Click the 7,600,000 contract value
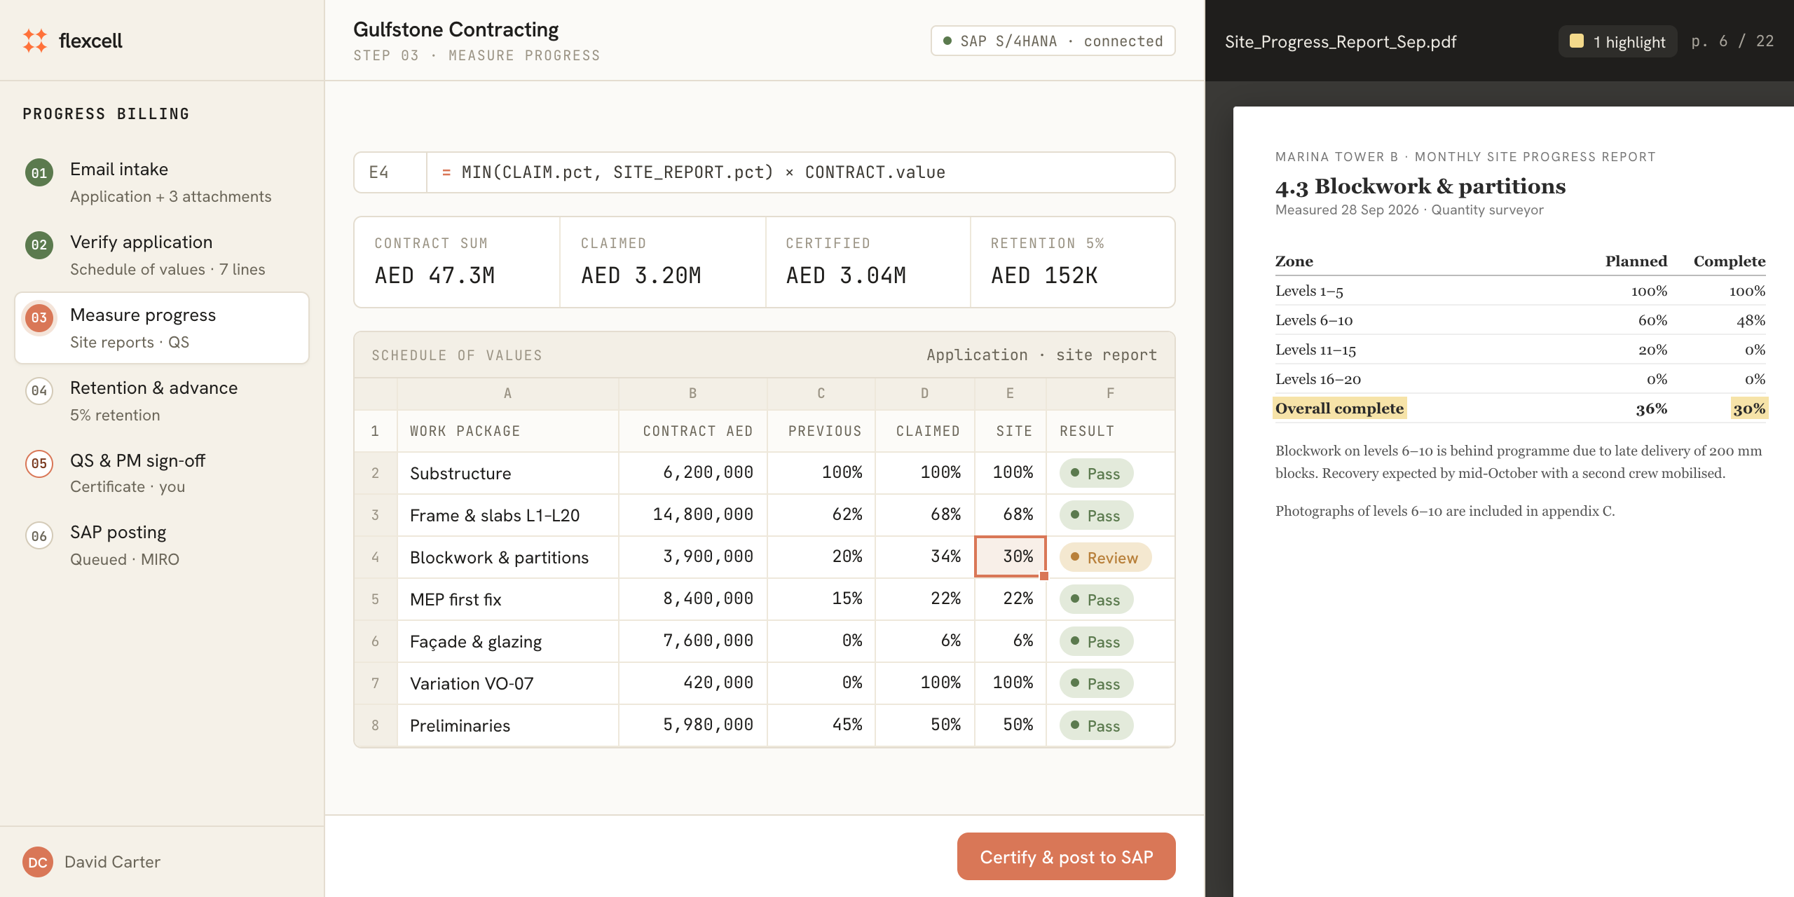The image size is (1794, 897). pyautogui.click(x=692, y=641)
